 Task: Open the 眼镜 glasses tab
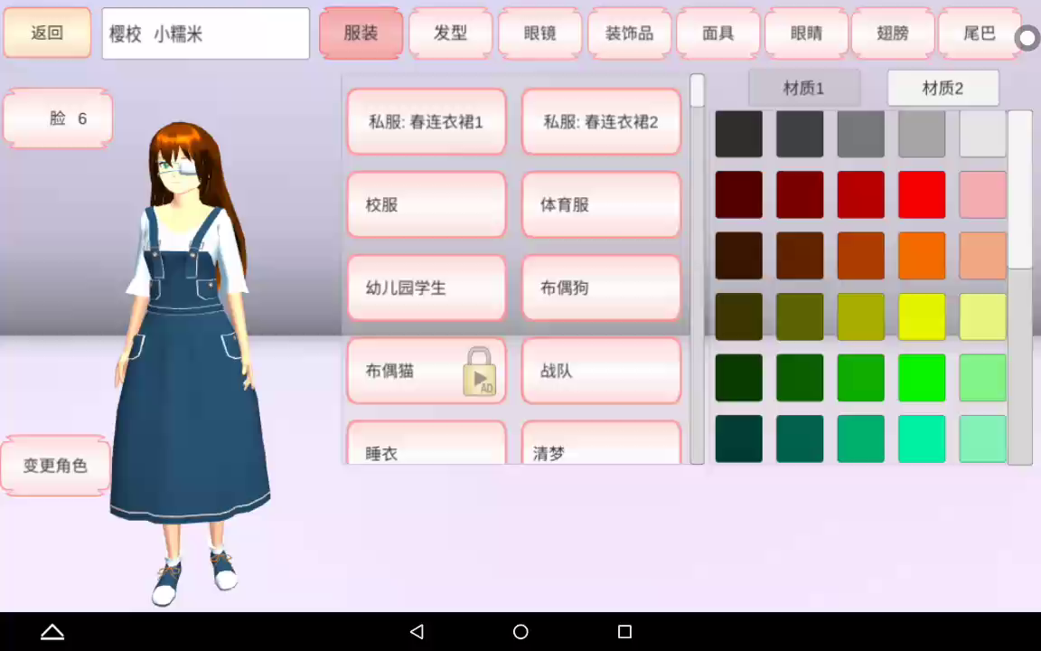pyautogui.click(x=539, y=33)
